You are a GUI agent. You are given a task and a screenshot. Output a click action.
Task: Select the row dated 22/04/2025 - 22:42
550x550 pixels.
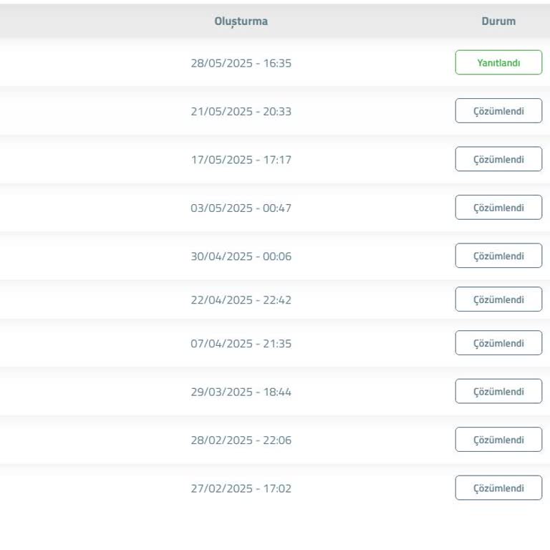click(241, 300)
